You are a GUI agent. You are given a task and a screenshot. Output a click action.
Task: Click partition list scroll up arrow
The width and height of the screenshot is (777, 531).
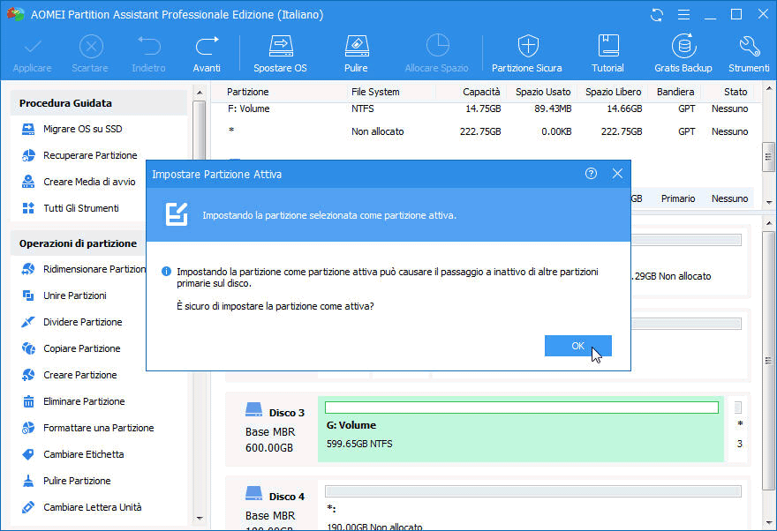(x=768, y=89)
